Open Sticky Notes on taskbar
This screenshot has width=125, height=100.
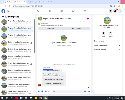36,98
